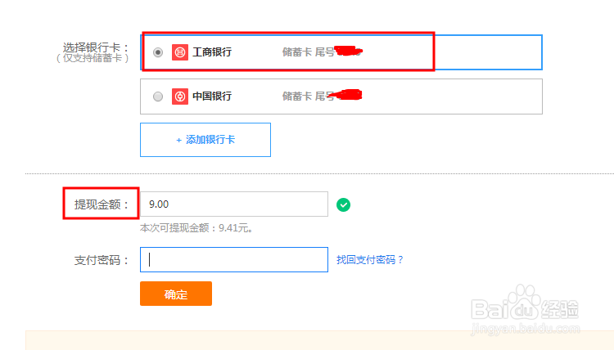Viewport: 614px width, 350px height.
Task: Focus the 支付密码 password field
Action: [234, 260]
